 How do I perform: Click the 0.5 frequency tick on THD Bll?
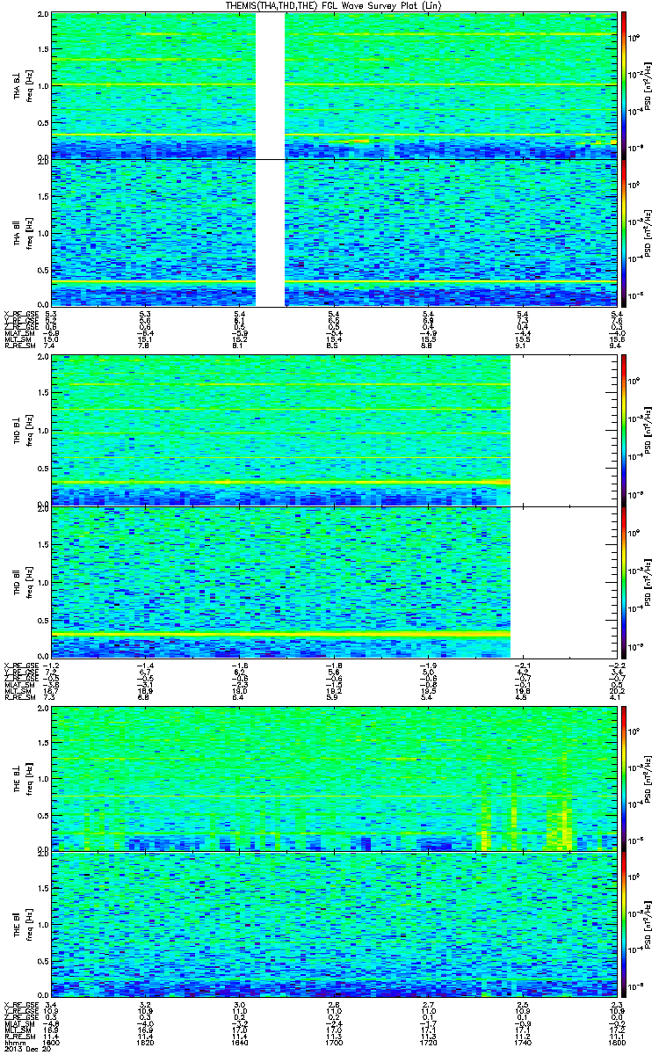point(43,621)
